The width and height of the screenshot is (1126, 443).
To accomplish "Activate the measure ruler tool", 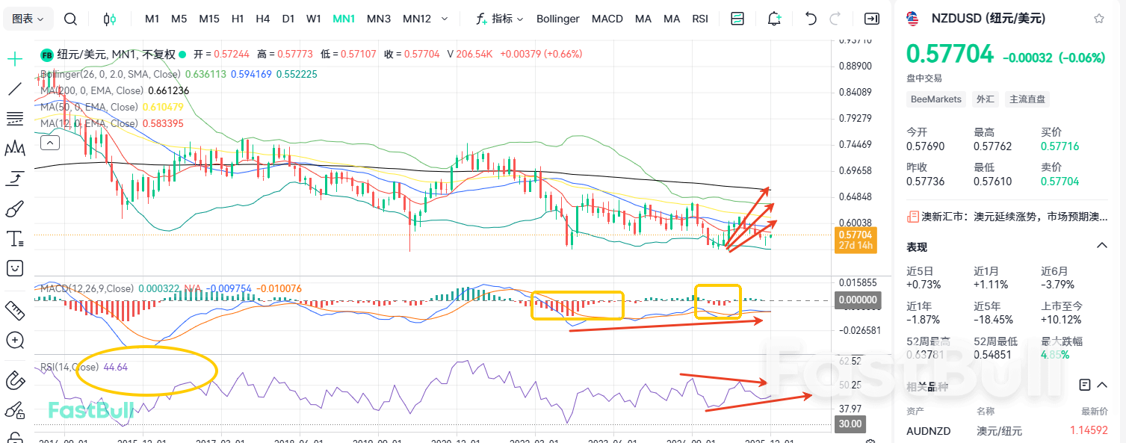I will click(x=14, y=310).
